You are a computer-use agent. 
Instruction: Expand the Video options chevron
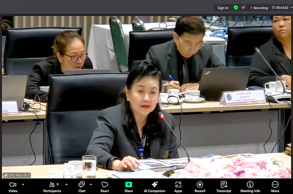(23, 184)
